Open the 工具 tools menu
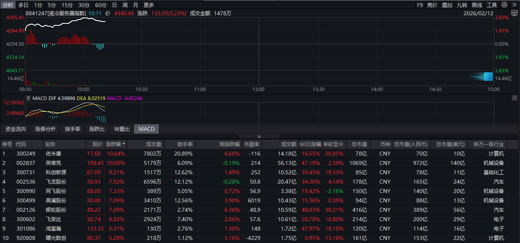 point(492,5)
